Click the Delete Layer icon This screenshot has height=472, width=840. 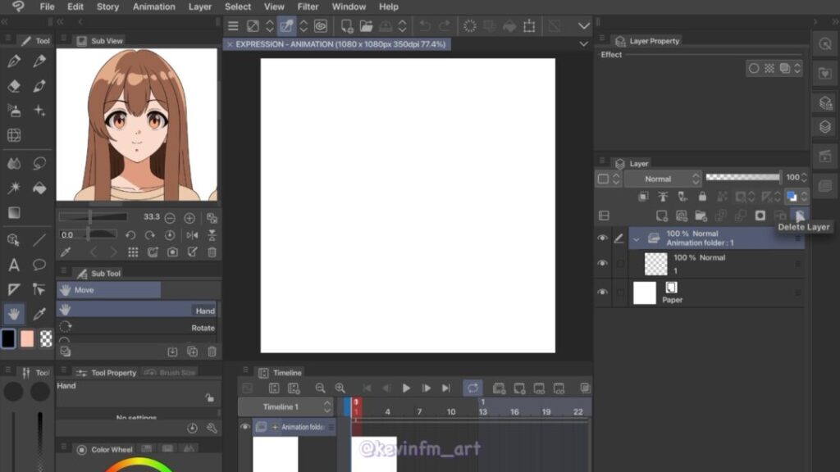coord(800,216)
